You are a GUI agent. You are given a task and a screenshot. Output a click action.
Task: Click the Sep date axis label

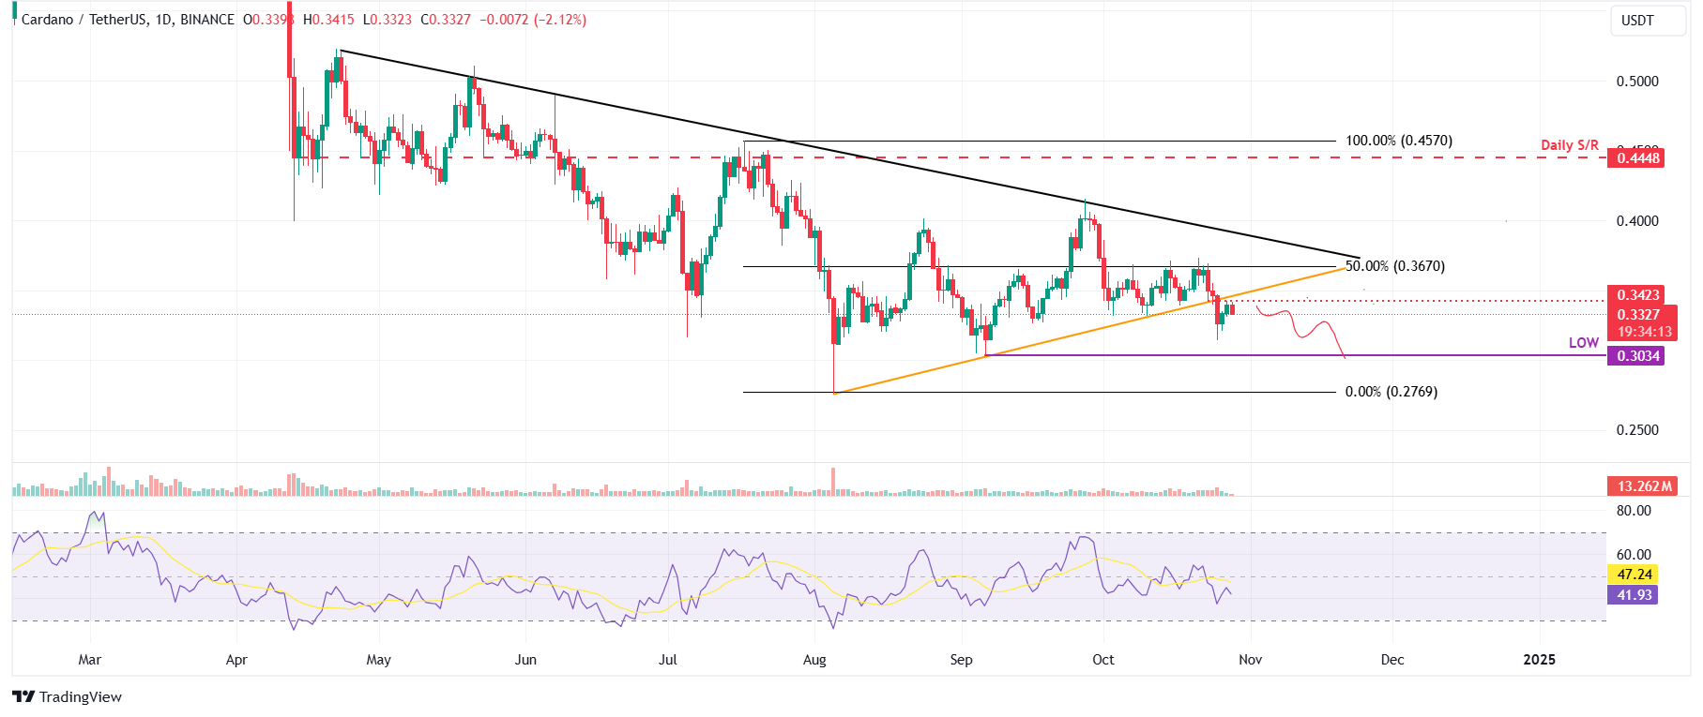(x=962, y=660)
